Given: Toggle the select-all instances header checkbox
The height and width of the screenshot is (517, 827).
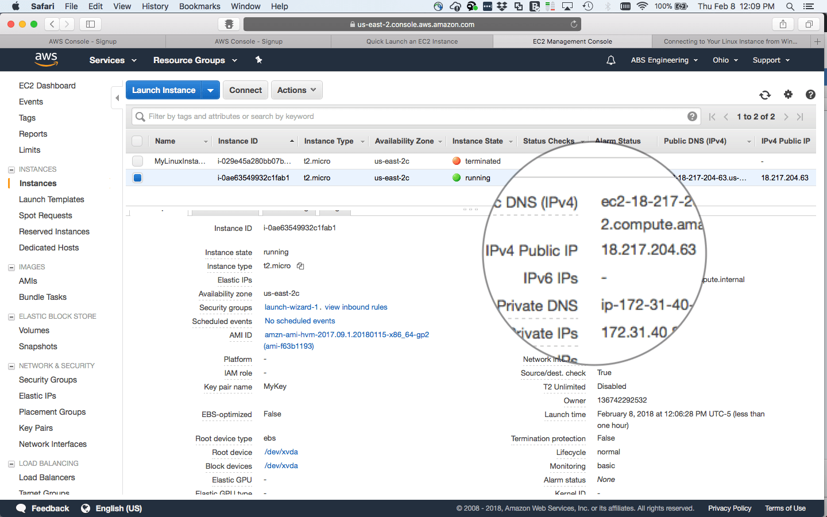Looking at the screenshot, I should point(137,141).
